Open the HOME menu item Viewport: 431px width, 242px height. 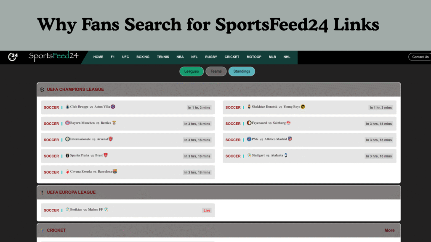pyautogui.click(x=98, y=57)
